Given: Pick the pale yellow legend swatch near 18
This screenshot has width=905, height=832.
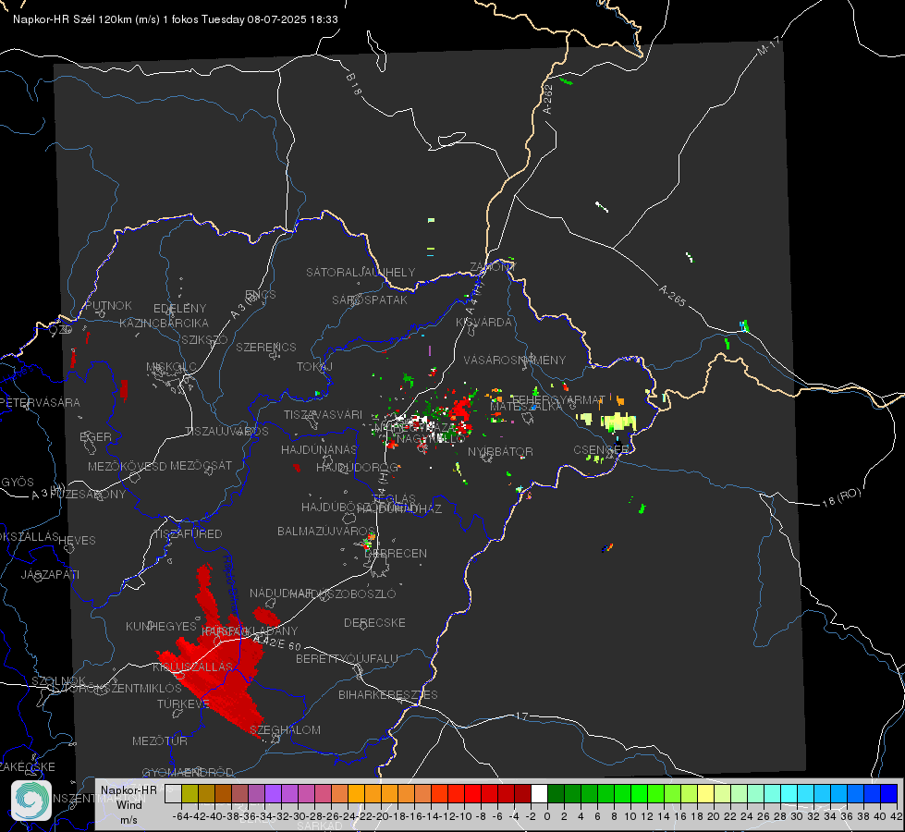Looking at the screenshot, I should pos(706,793).
